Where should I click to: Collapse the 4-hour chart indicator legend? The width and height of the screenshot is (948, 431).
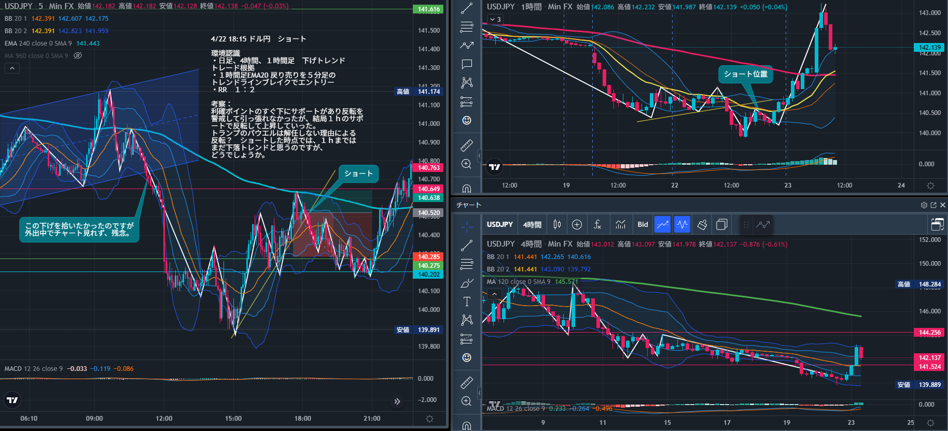coord(494,294)
